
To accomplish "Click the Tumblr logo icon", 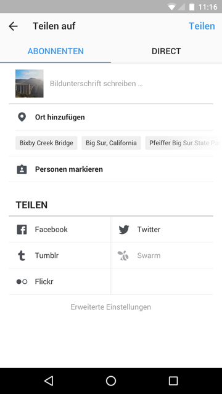I will (22, 255).
